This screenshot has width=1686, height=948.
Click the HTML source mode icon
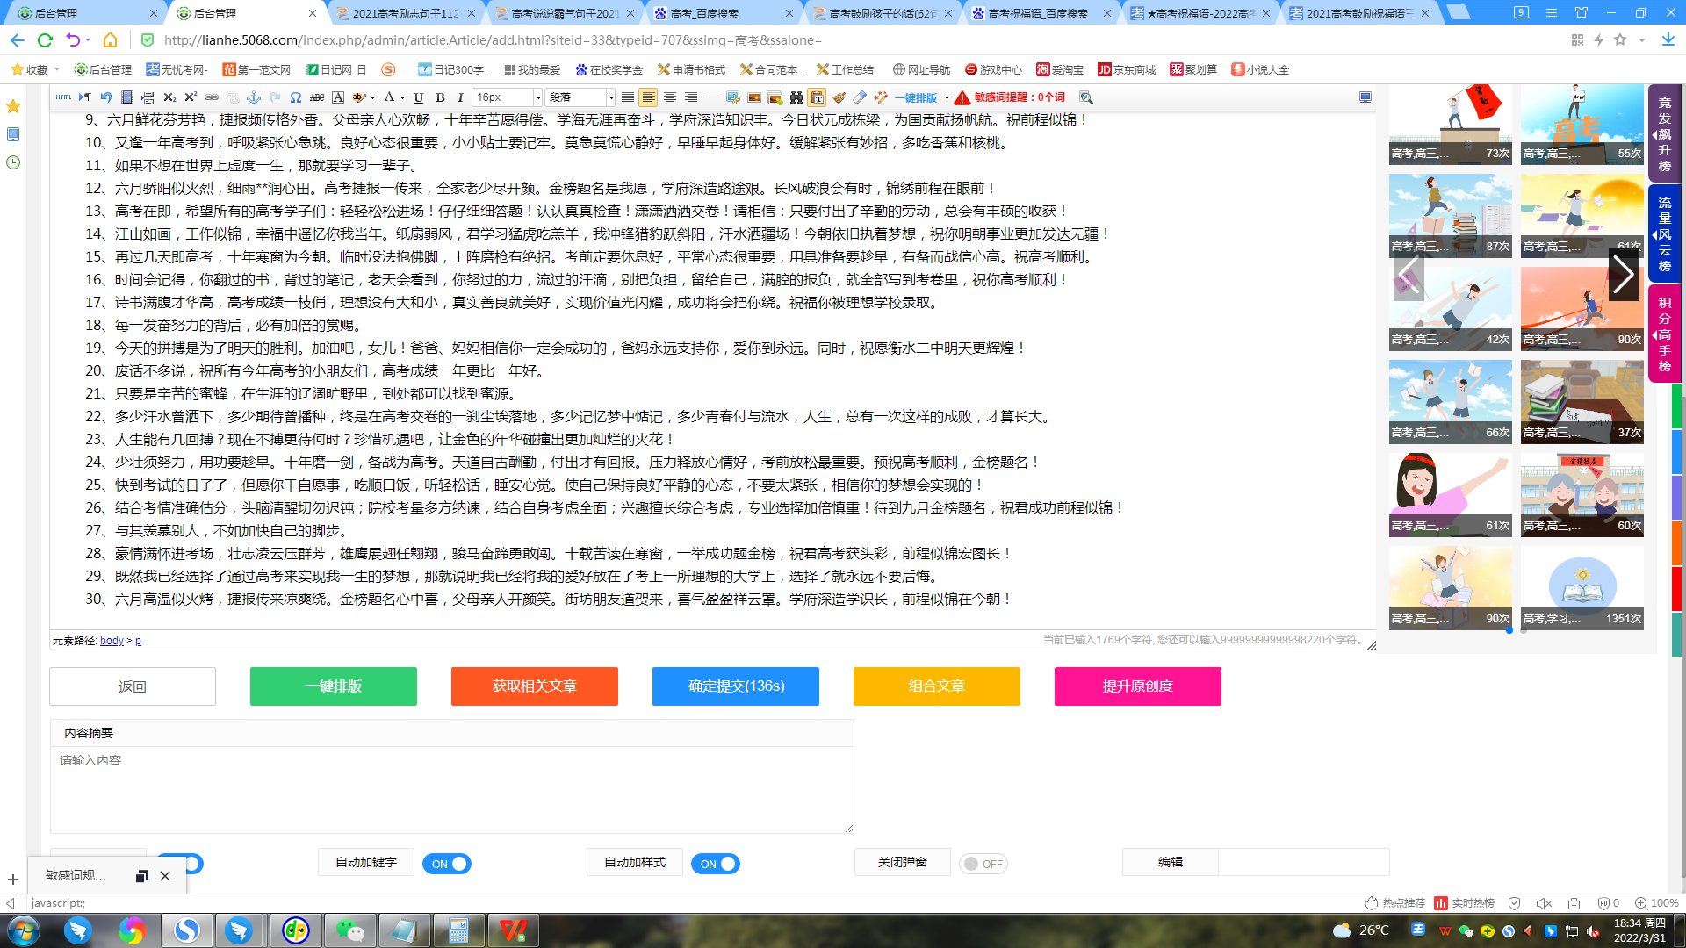(x=63, y=97)
